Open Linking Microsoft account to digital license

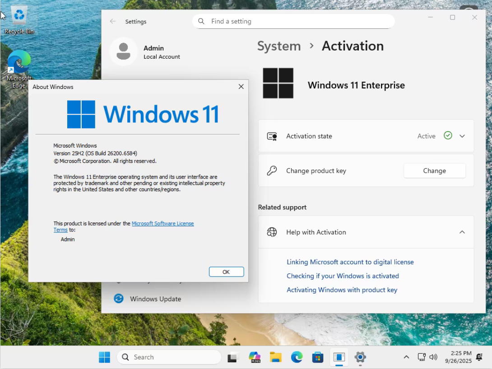350,262
